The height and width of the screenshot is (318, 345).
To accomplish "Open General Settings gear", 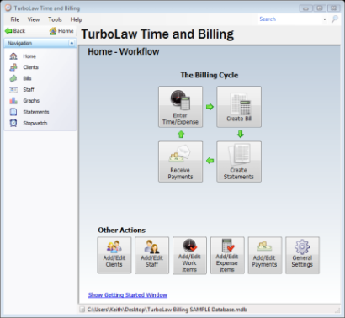I will pyautogui.click(x=302, y=255).
